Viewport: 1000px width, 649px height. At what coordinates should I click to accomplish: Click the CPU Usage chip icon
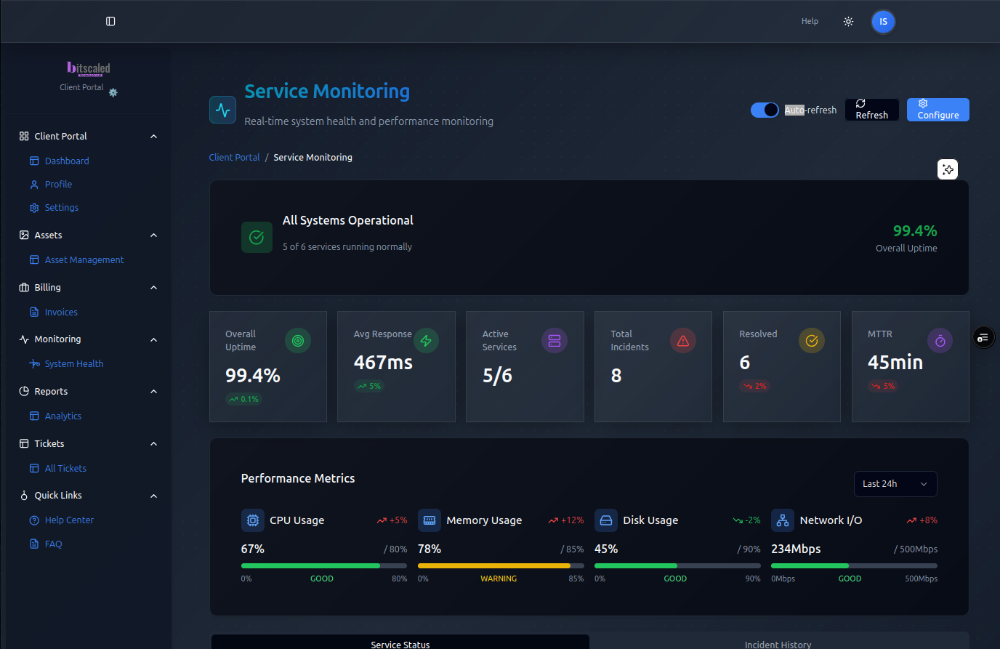coord(253,520)
